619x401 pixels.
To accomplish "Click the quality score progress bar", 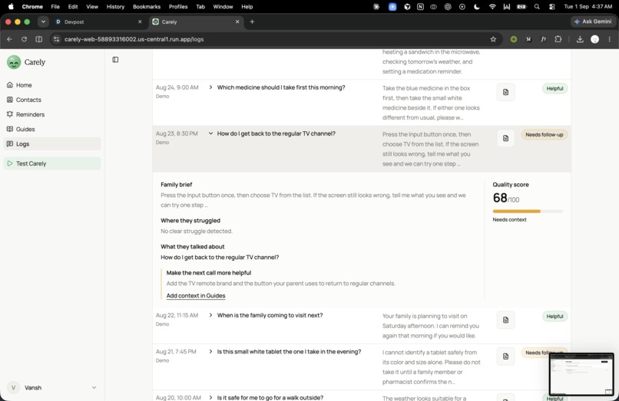I will coord(528,212).
